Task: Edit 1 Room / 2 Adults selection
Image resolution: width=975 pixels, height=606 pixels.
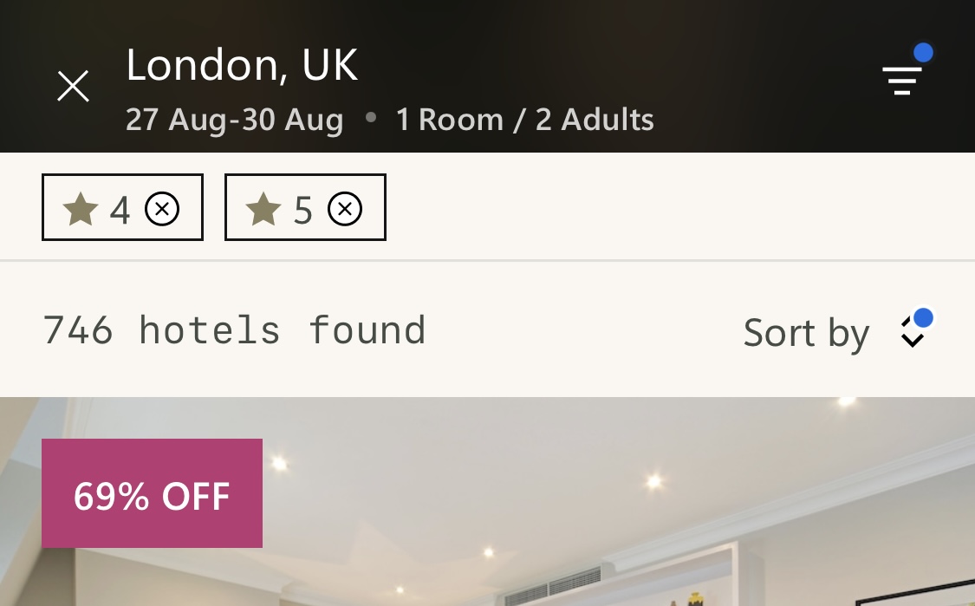Action: click(x=524, y=120)
